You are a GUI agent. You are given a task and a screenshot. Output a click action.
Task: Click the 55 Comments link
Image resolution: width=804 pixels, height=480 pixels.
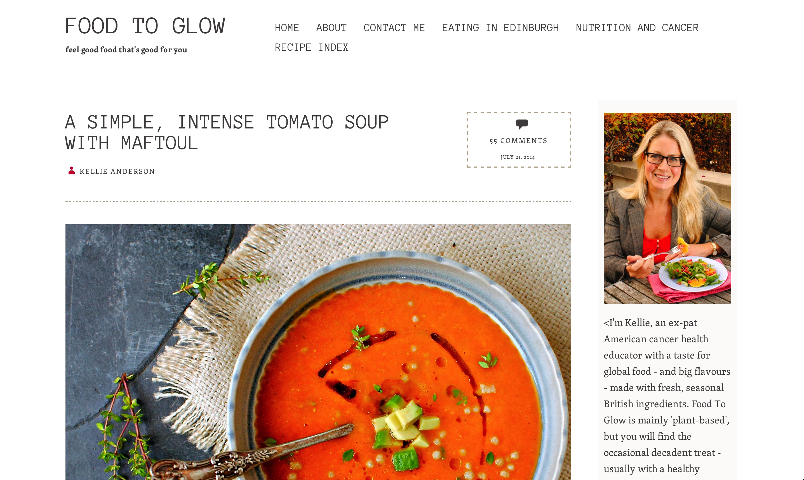pos(518,141)
